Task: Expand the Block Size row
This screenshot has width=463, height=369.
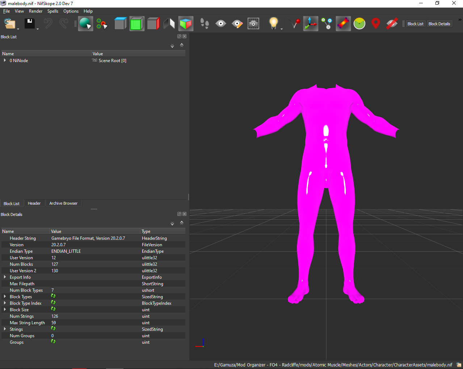Action: [x=5, y=309]
